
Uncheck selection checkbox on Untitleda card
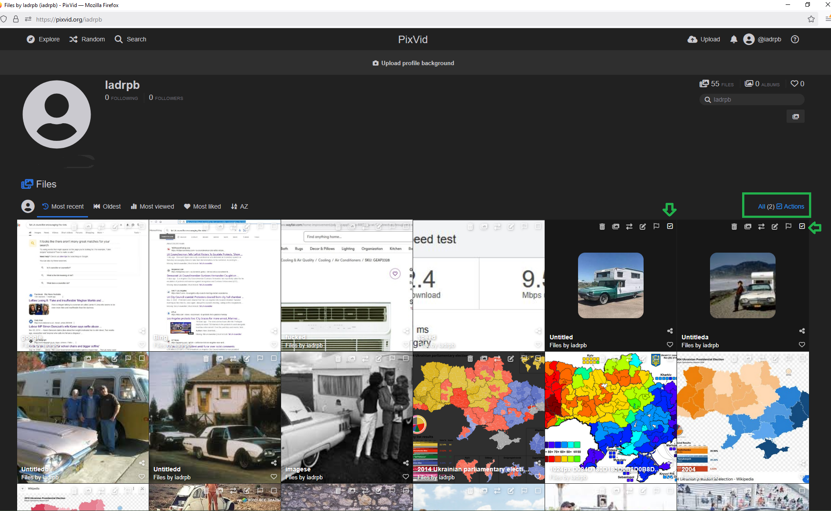(802, 226)
